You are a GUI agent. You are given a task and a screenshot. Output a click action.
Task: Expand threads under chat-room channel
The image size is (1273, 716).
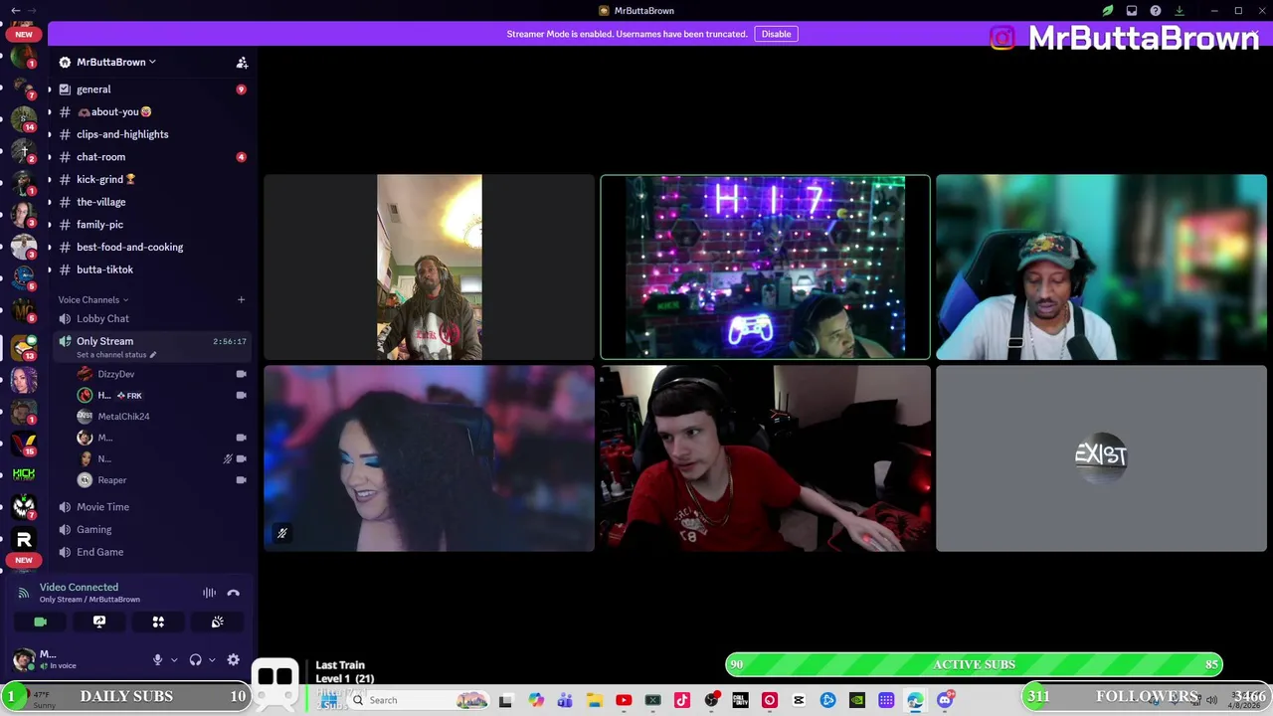coord(50,157)
